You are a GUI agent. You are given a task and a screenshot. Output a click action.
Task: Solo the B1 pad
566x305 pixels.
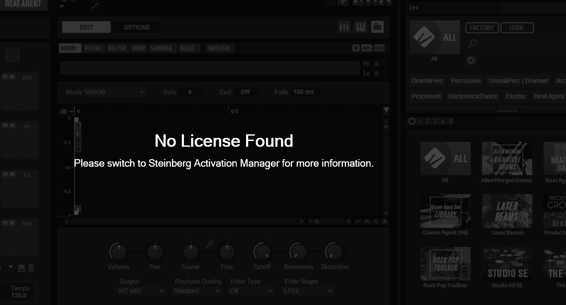coord(12,126)
